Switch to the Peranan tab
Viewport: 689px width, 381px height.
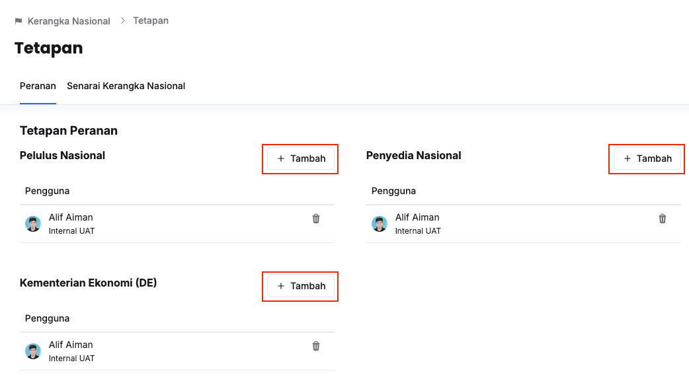38,86
